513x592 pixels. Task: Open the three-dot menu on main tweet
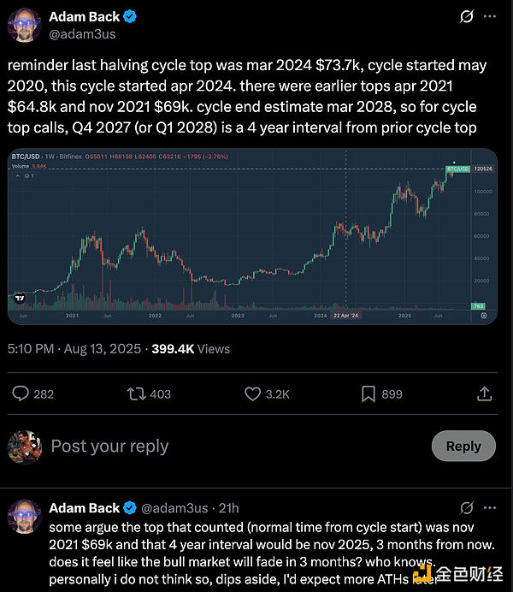[490, 16]
